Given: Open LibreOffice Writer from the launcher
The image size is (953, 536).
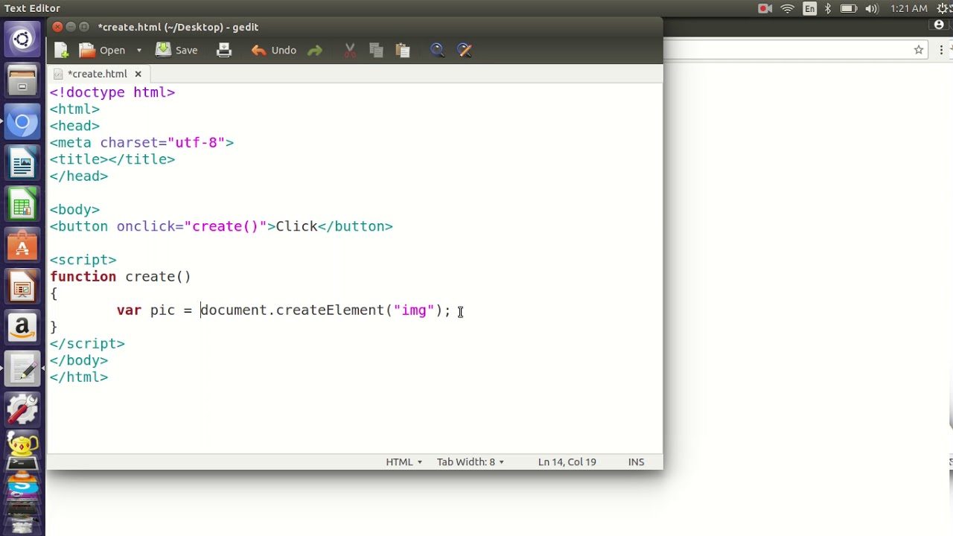Looking at the screenshot, I should point(22,164).
